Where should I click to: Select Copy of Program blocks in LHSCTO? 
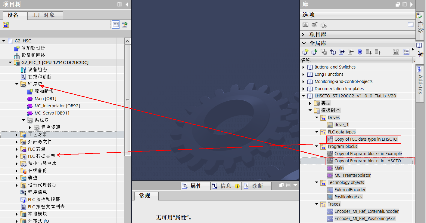[x=367, y=161]
